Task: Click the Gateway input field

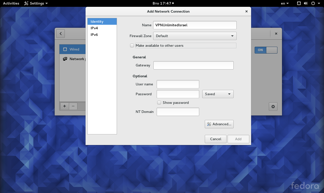Action: click(x=193, y=65)
